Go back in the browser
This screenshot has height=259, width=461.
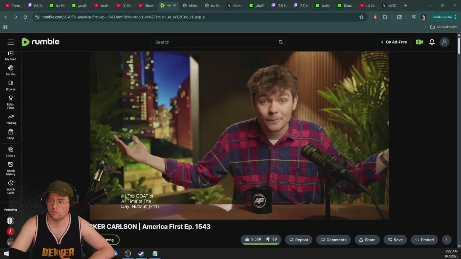[x=6, y=17]
